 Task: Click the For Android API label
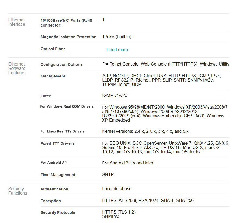click(54, 163)
